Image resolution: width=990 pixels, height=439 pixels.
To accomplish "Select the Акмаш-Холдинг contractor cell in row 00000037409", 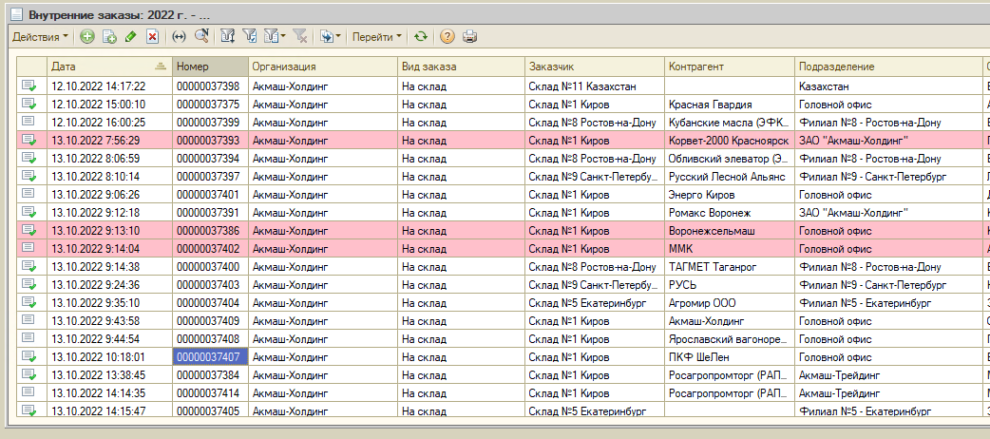I will 730,320.
